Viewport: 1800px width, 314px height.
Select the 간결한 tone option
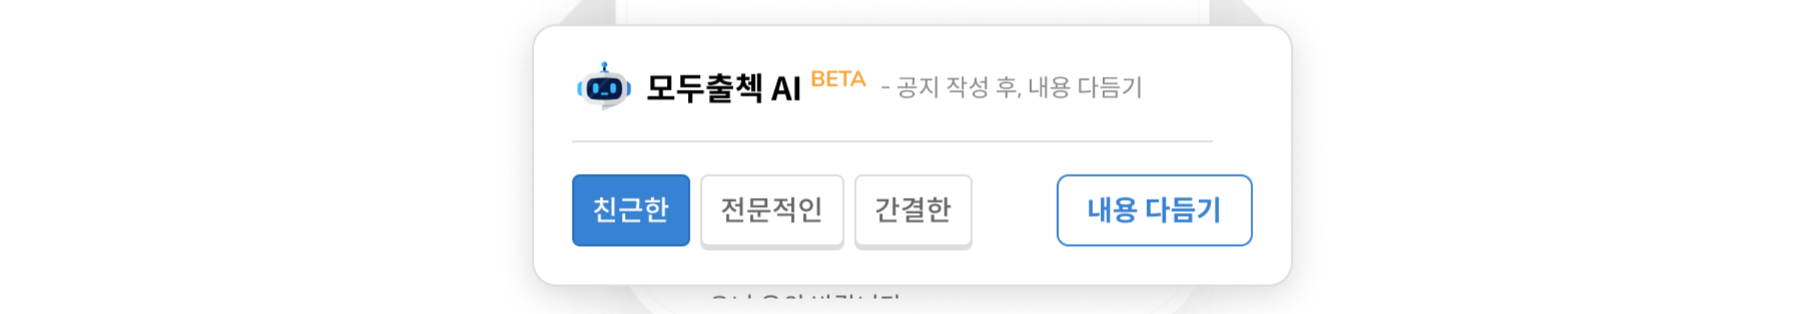[x=913, y=210]
